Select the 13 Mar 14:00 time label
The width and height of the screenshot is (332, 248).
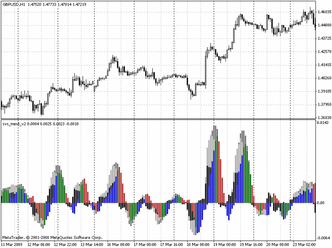(92, 245)
